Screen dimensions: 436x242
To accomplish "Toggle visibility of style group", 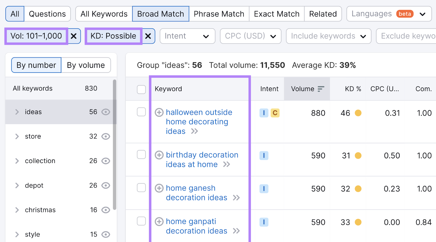I will click(106, 235).
